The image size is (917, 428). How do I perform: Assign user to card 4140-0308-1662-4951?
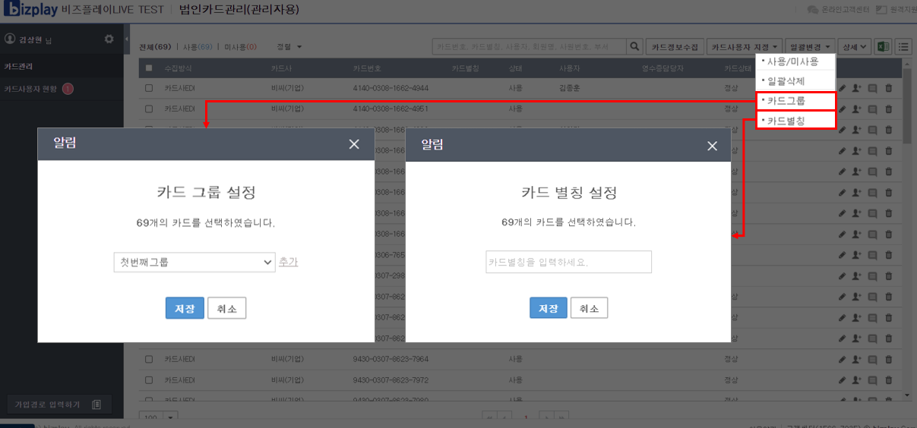(x=857, y=109)
